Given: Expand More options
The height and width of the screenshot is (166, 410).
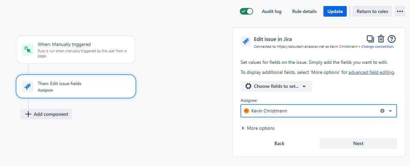Looking at the screenshot, I should pyautogui.click(x=258, y=128).
